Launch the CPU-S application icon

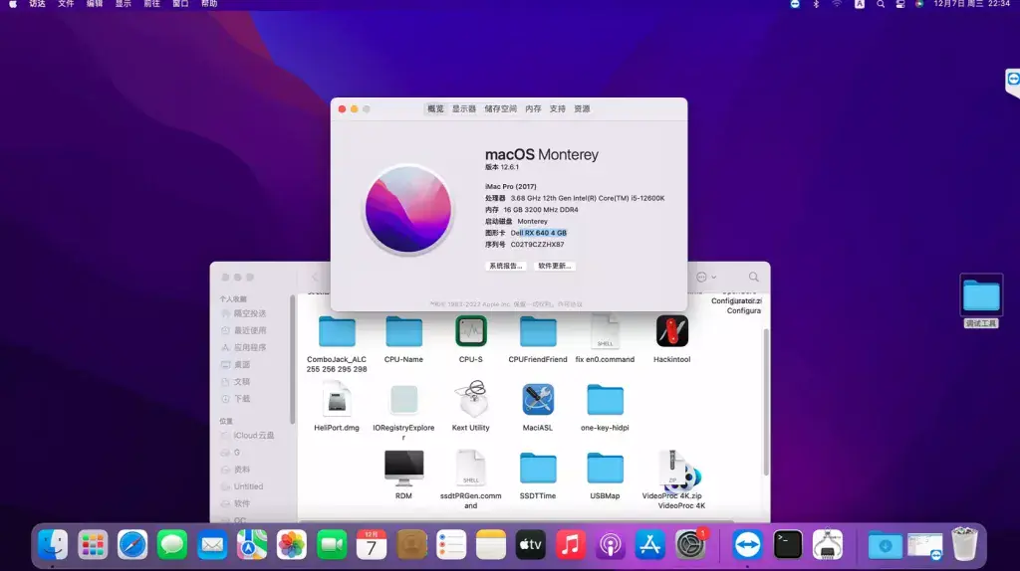pyautogui.click(x=471, y=331)
